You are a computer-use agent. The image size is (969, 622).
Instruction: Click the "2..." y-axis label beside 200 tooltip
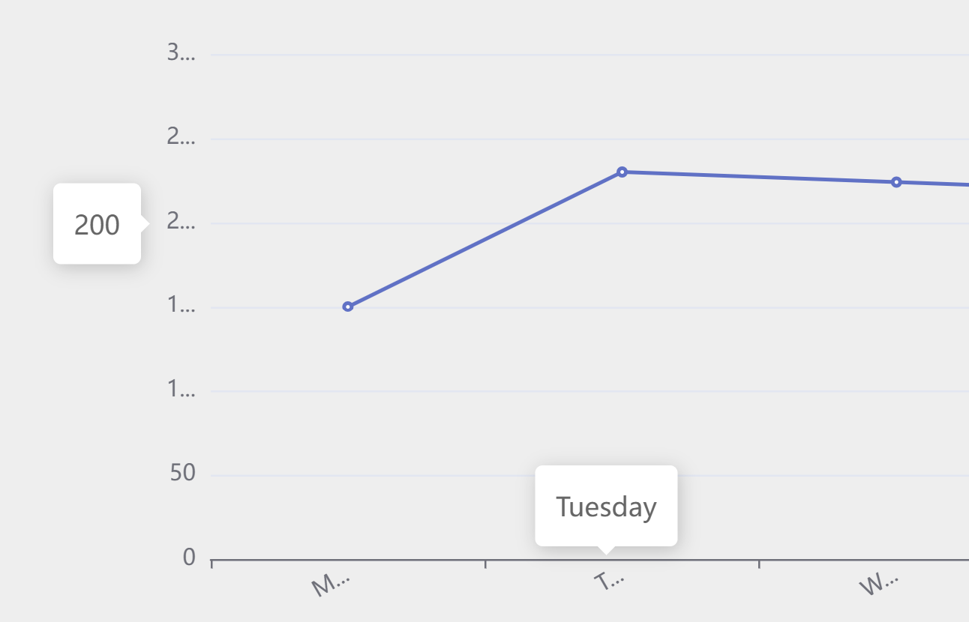tap(181, 222)
